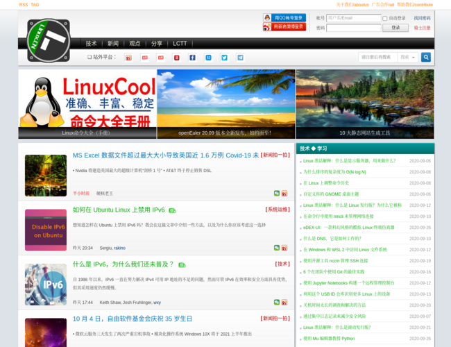The height and width of the screenshot is (347, 451).
Task: Share the Ubuntu IPv6 article via Weibo icon
Action: [x=284, y=248]
